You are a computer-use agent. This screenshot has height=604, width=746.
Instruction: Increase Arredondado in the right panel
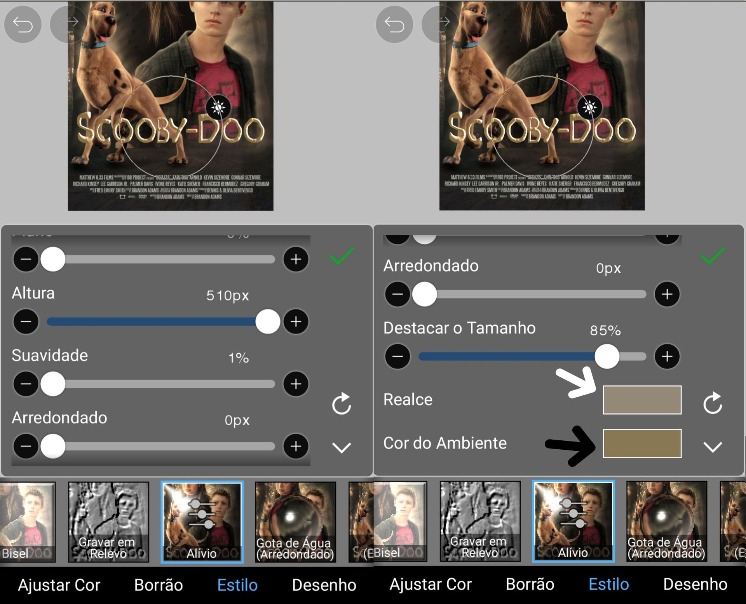point(667,294)
